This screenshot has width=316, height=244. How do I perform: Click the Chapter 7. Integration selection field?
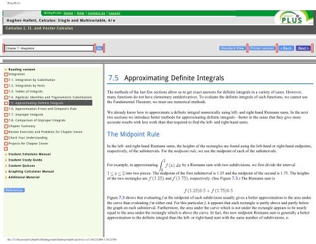[x=49, y=48]
